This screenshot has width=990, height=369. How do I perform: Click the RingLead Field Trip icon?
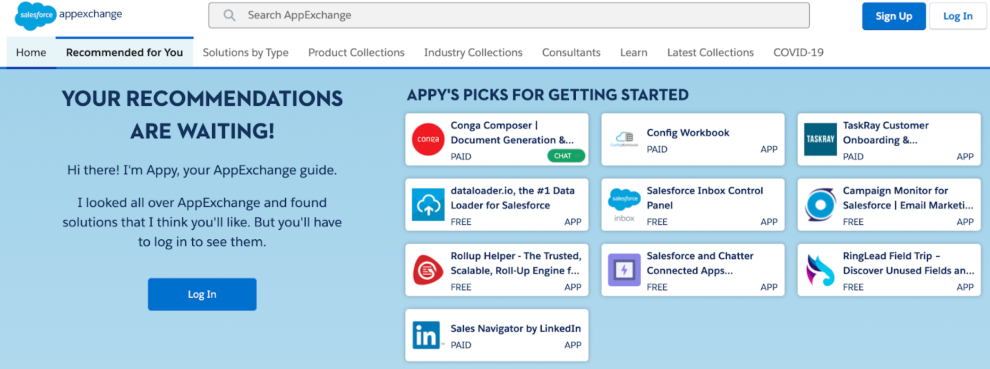[x=820, y=270]
